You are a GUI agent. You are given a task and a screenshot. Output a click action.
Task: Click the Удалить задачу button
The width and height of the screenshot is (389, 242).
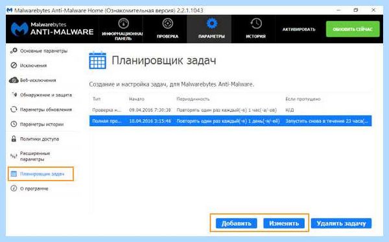click(x=341, y=223)
